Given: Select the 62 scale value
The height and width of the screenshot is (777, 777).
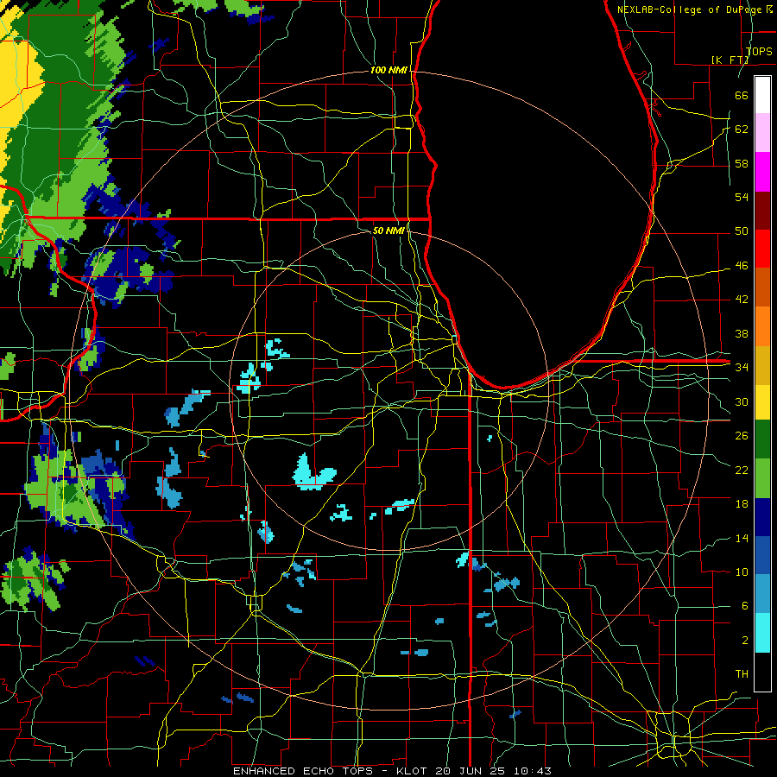Looking at the screenshot, I should pyautogui.click(x=742, y=129).
